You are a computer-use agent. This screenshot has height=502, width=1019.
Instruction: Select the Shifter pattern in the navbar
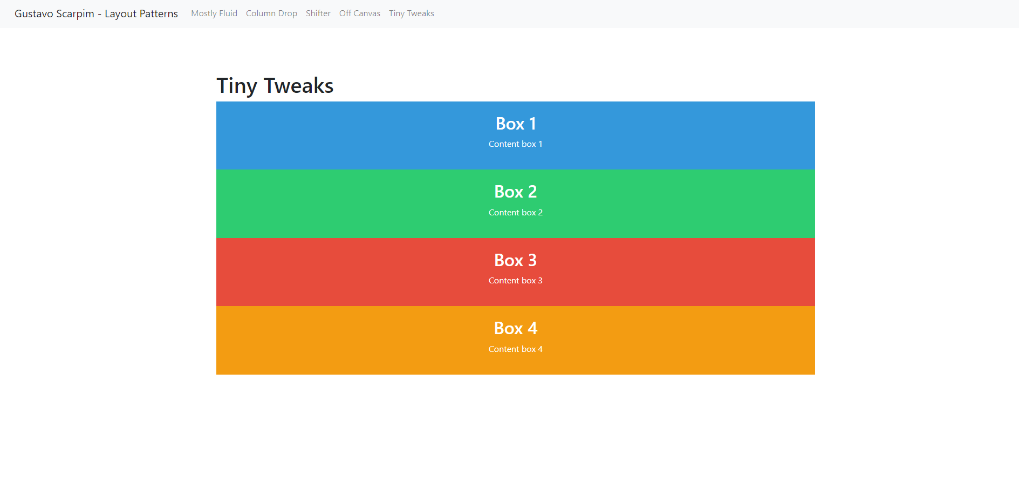pos(318,13)
